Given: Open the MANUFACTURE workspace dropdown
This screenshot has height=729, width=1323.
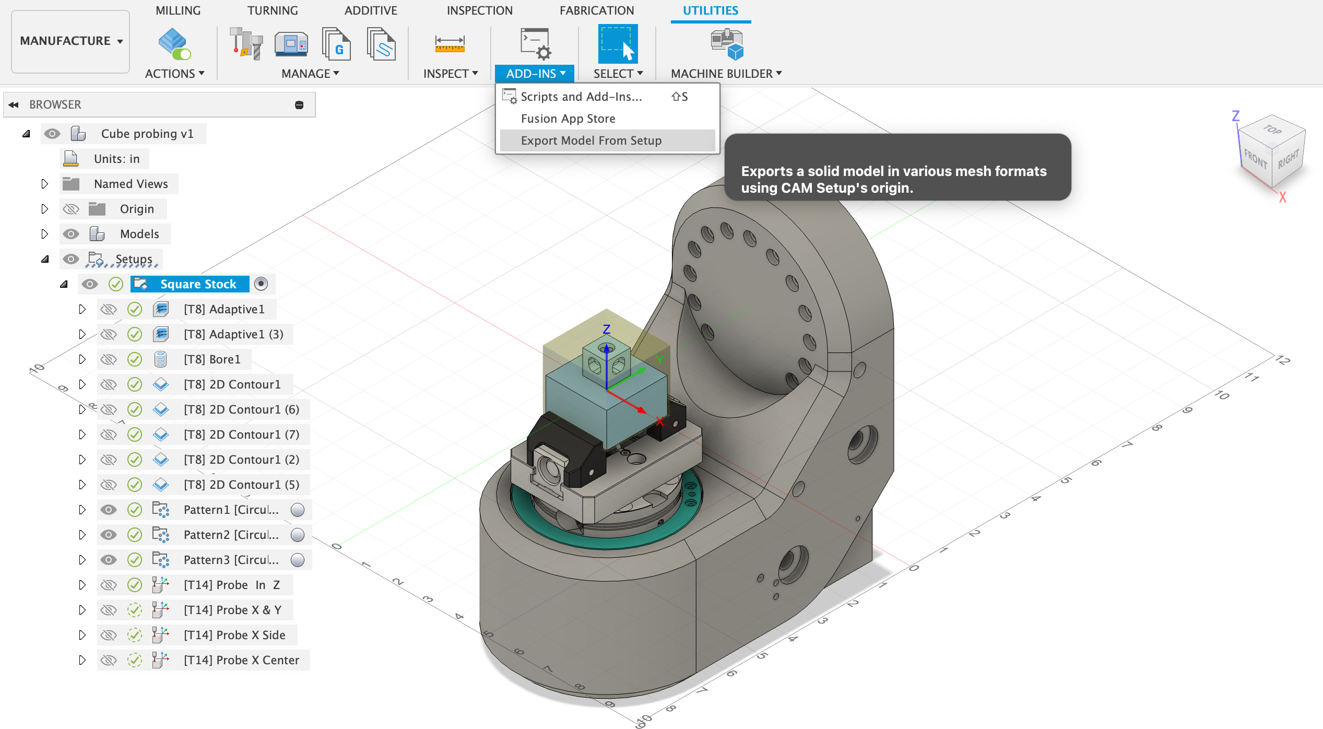Looking at the screenshot, I should tap(71, 41).
